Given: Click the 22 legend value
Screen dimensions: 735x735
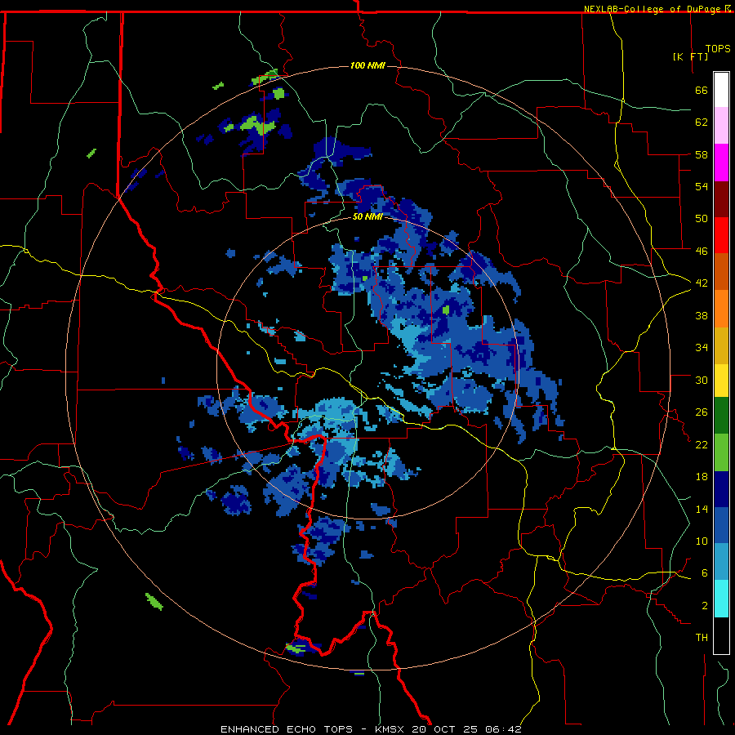Looking at the screenshot, I should [x=702, y=444].
